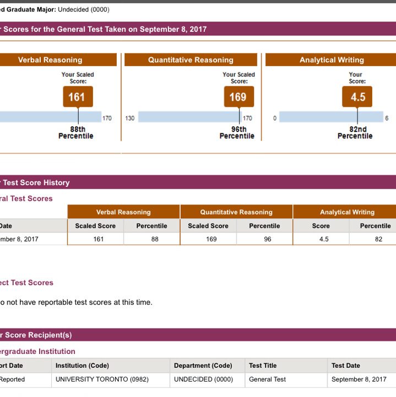Click the '88th Percentile' label
This screenshot has height=397, width=396.
point(76,133)
